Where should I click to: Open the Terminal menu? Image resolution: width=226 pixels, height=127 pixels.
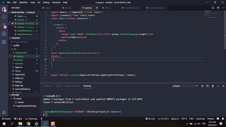click(x=56, y=2)
